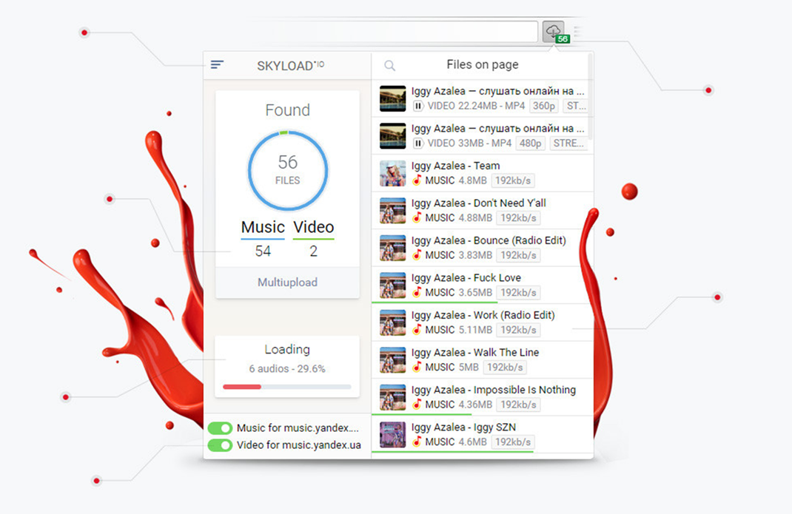Disable Video for music.yandex.ua switch

(x=221, y=445)
